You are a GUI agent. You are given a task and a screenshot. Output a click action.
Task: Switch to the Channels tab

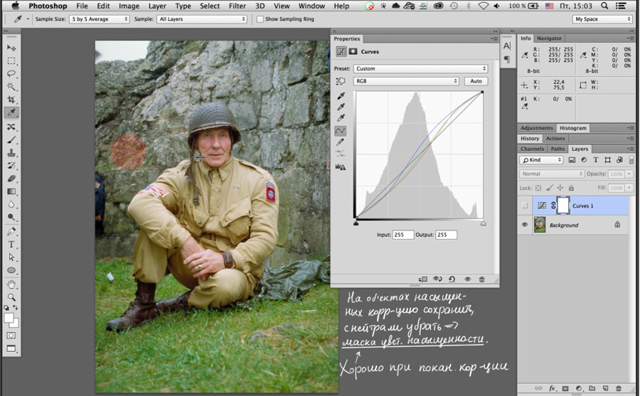pyautogui.click(x=532, y=149)
